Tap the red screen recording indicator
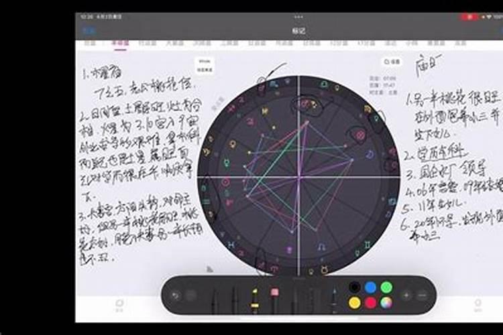 coord(469,17)
